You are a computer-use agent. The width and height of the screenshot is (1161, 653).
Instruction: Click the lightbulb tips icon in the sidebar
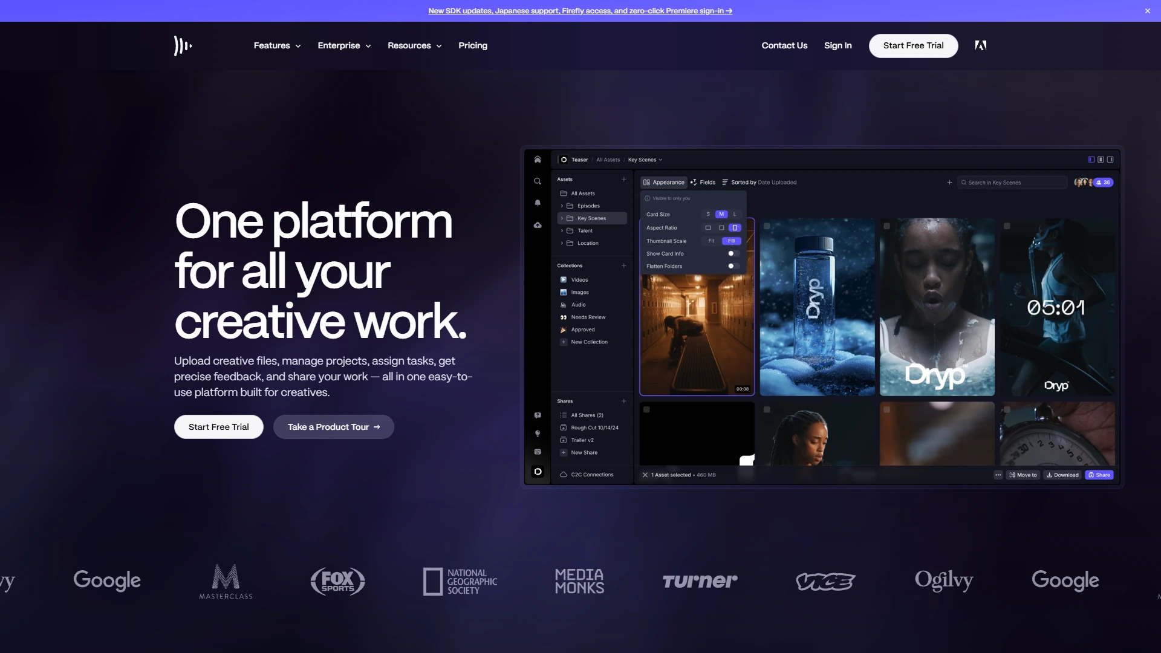[538, 434]
